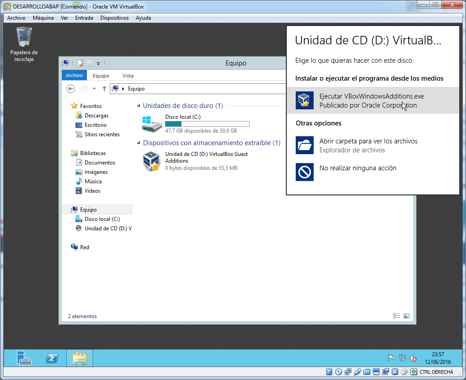The height and width of the screenshot is (380, 466).
Task: Open Server Manager from the taskbar
Action: click(x=24, y=358)
